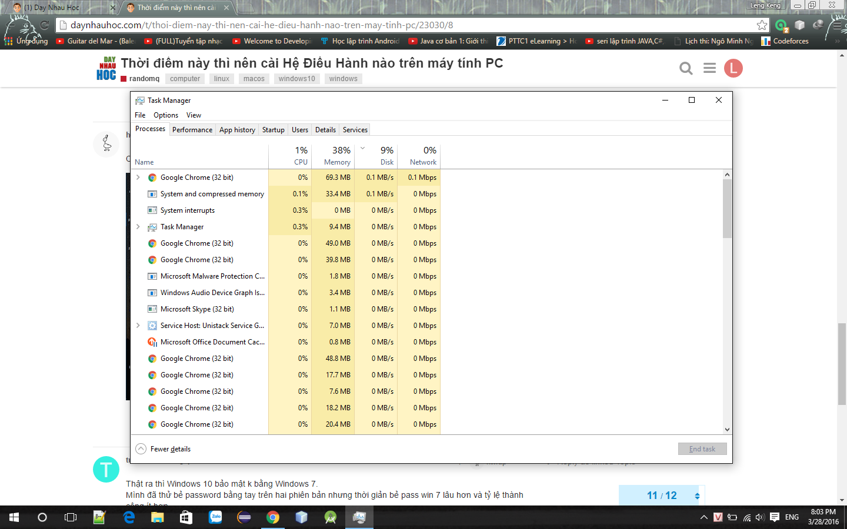Open the forum hamburger menu icon
Image resolution: width=847 pixels, height=529 pixels.
(710, 68)
